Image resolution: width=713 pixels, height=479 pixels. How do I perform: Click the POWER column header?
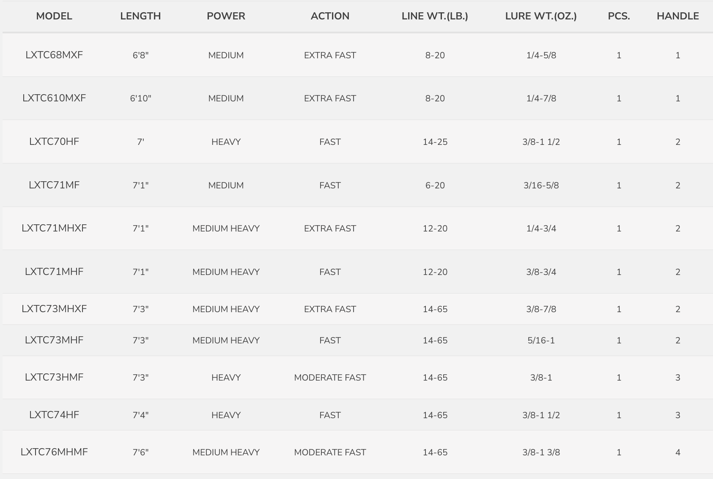click(226, 16)
